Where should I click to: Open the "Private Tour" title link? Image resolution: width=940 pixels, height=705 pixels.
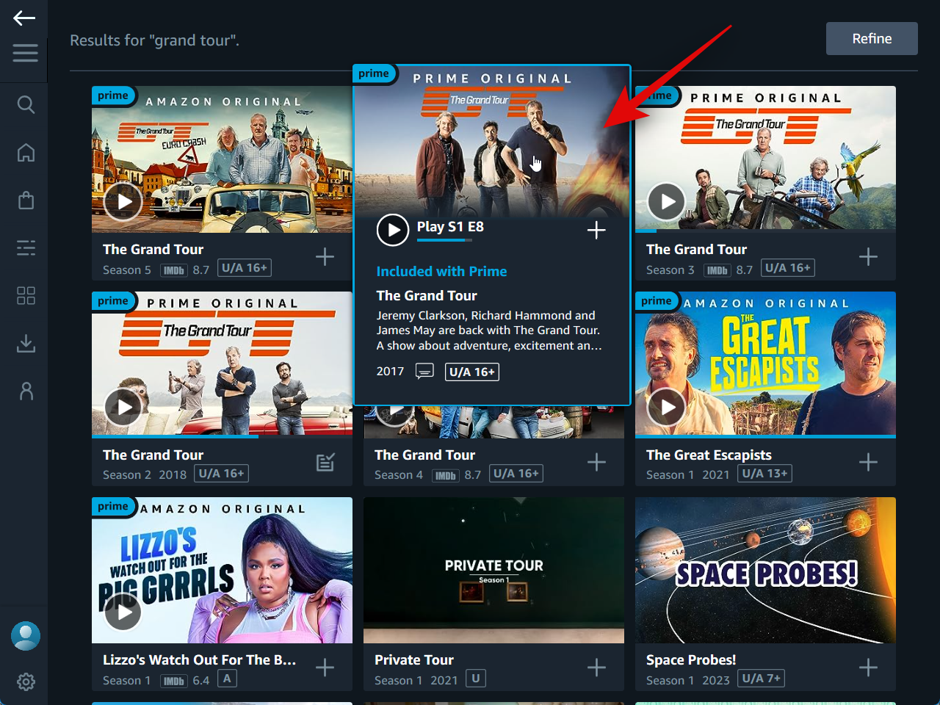point(414,659)
